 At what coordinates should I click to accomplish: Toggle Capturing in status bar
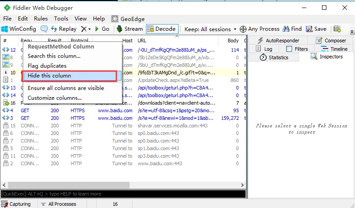(16, 204)
